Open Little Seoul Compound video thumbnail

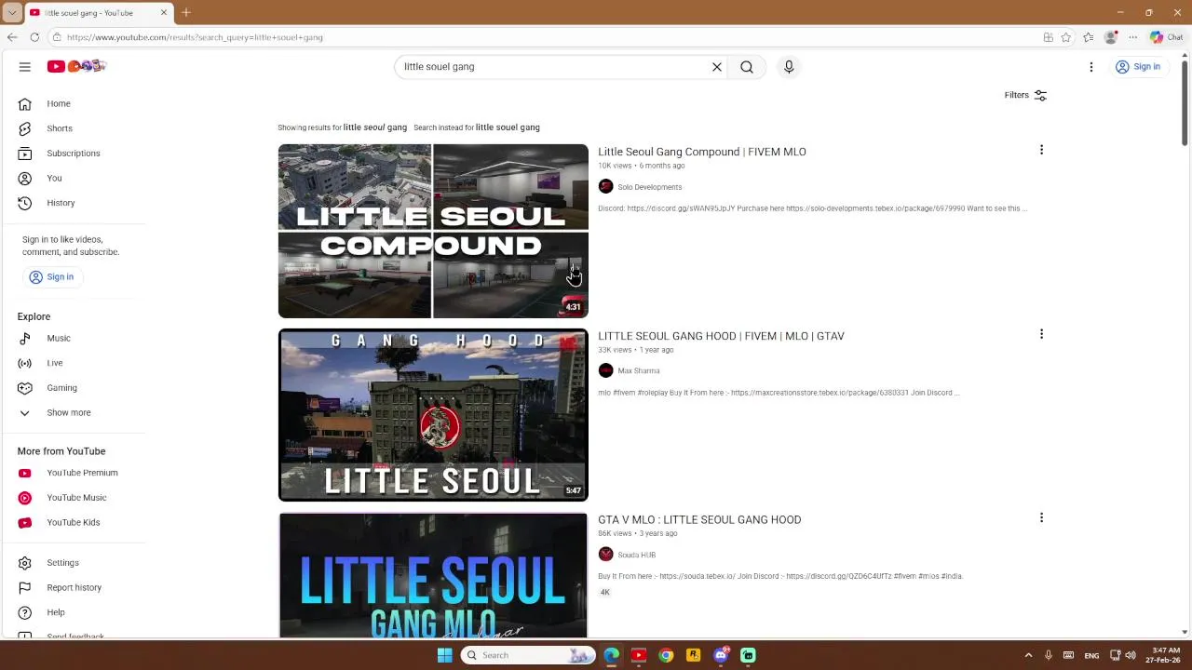(433, 231)
